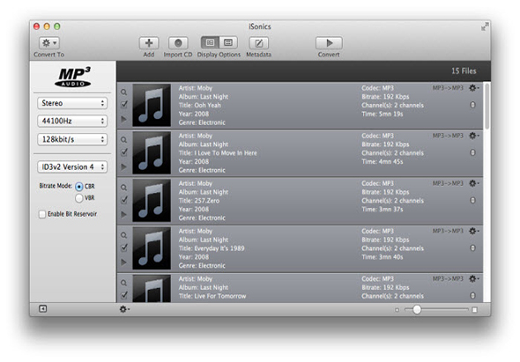Viewport: 520px width, 362px height.
Task: Click status indicator for Live For Tomorrow
Action: pyautogui.click(x=472, y=296)
